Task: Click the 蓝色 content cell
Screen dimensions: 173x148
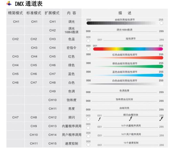Action: [x=71, y=74]
